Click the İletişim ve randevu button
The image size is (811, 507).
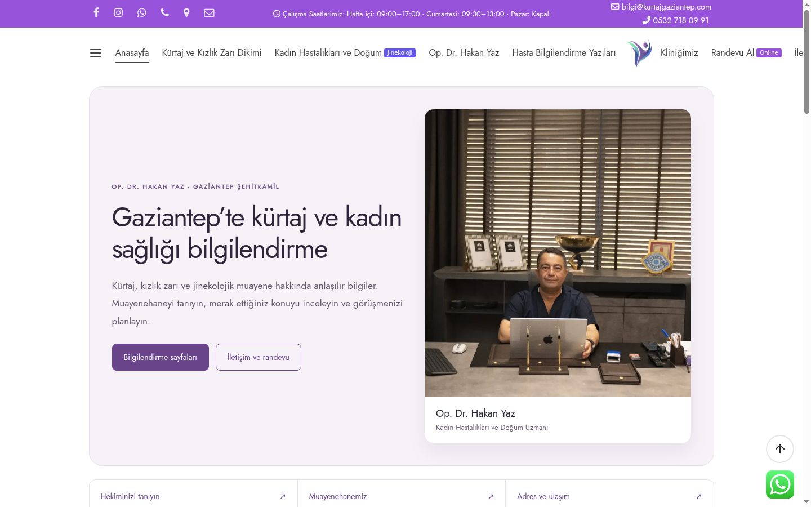(259, 357)
